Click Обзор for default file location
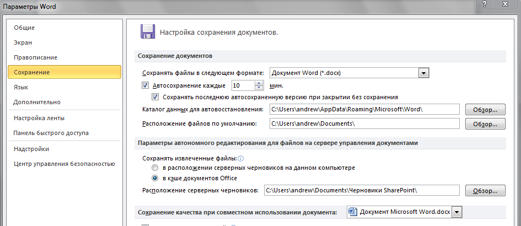The width and height of the screenshot is (521, 226). [486, 124]
